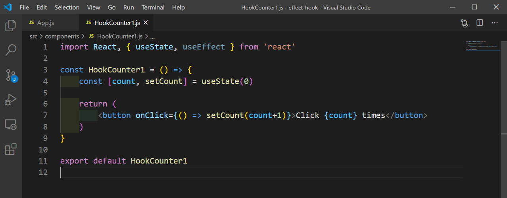Open the Edit menu
The image size is (507, 198).
(42, 7)
